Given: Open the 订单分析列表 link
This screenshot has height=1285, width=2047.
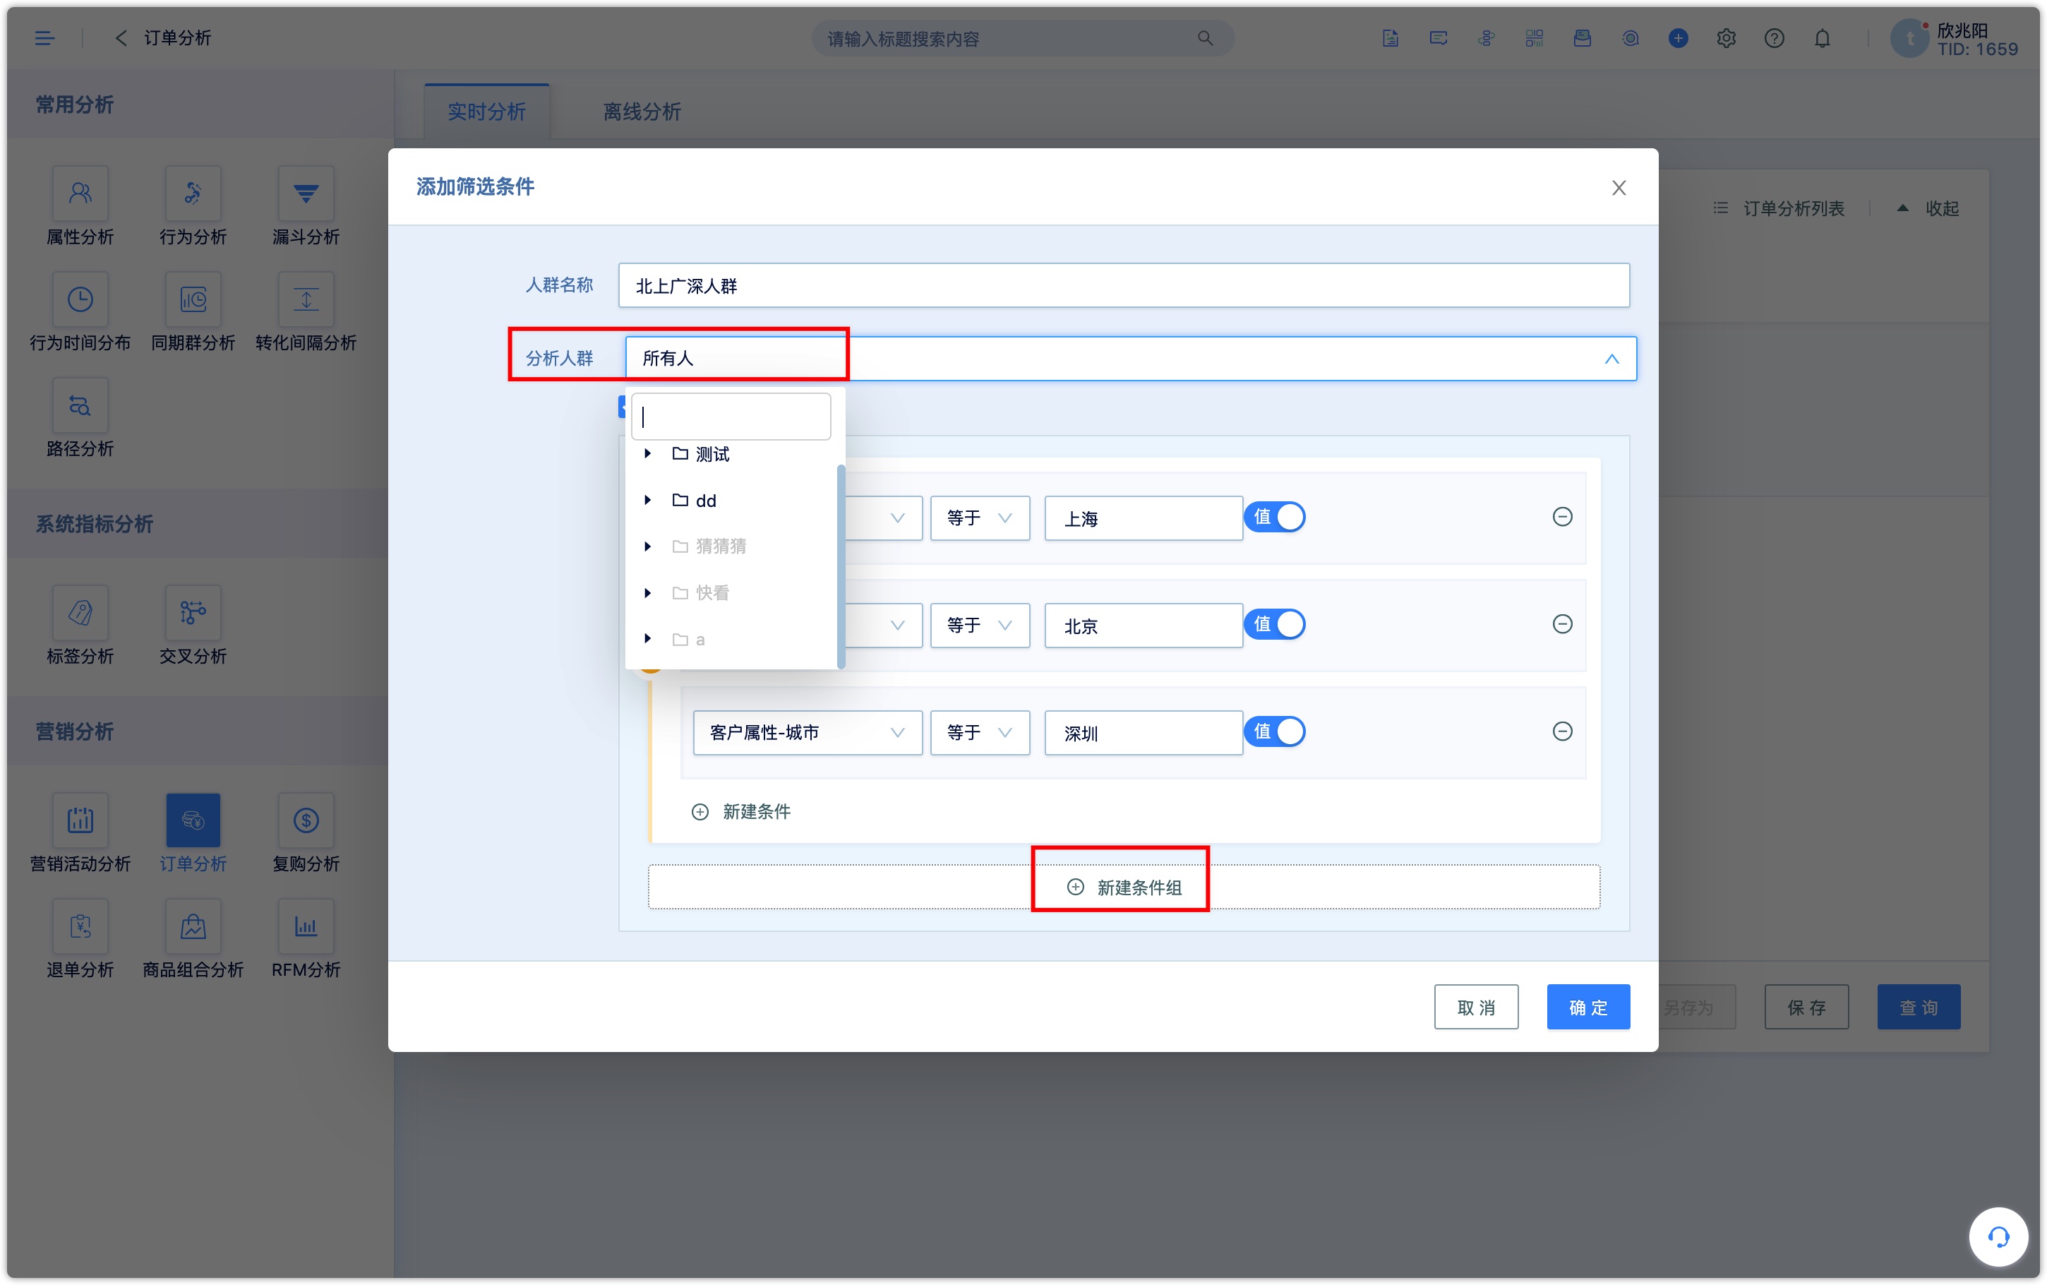Looking at the screenshot, I should point(1779,208).
